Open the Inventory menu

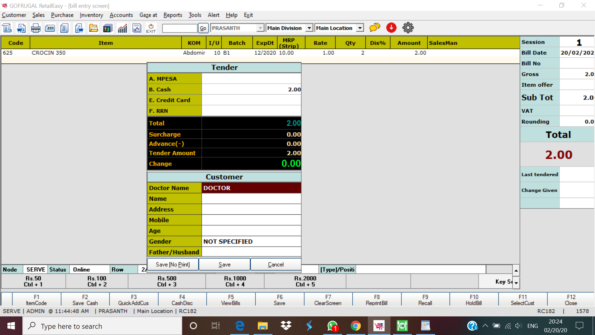click(x=91, y=15)
